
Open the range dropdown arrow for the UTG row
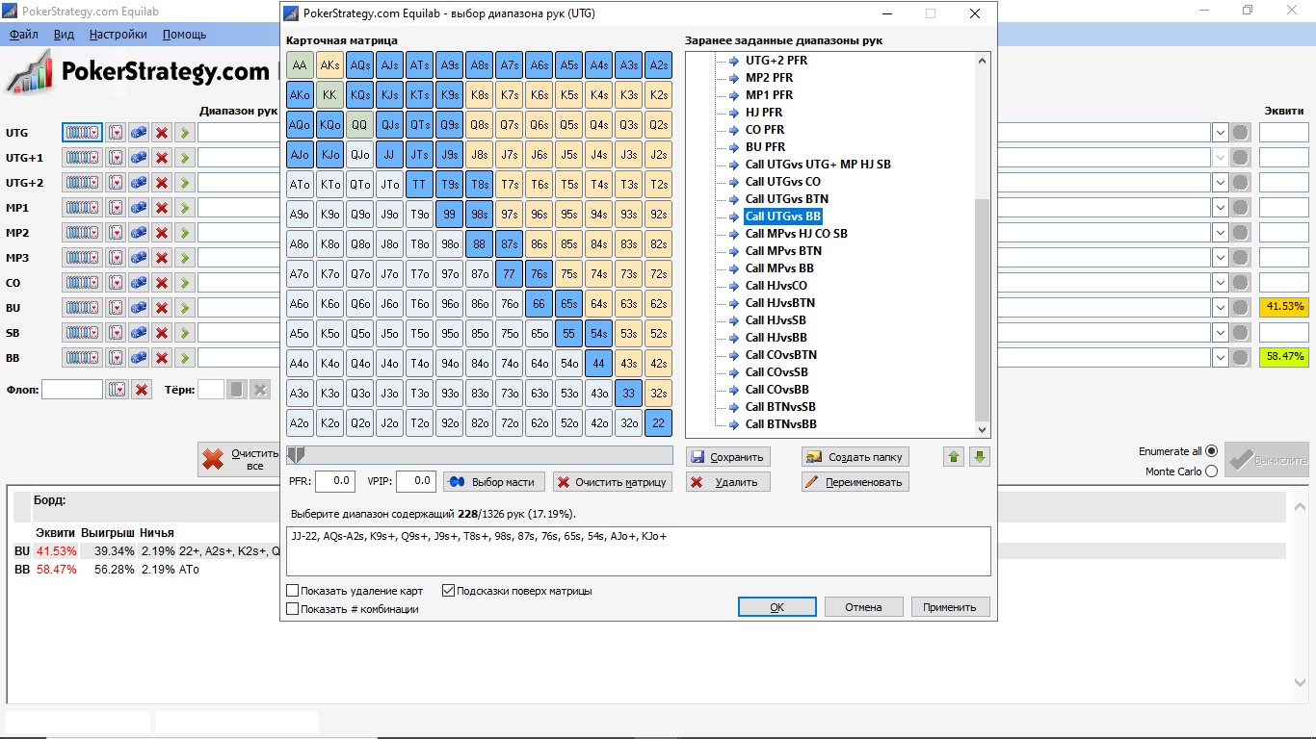pyautogui.click(x=1220, y=132)
